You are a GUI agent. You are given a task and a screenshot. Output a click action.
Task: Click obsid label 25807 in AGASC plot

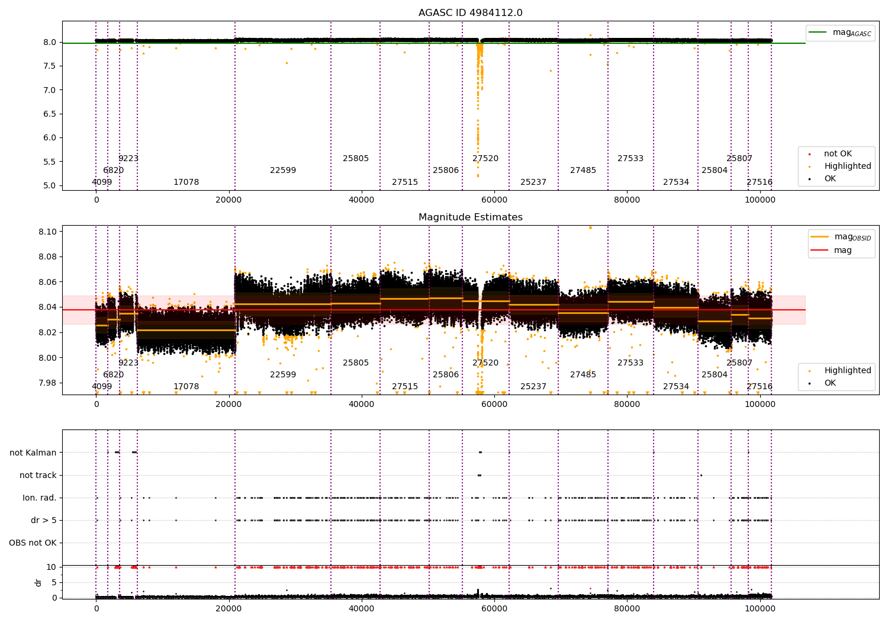point(739,159)
